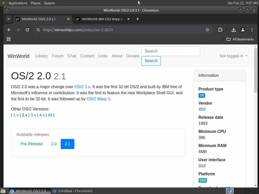Click the Release date value 1993
Screen dimensions: 259x194
[203, 123]
